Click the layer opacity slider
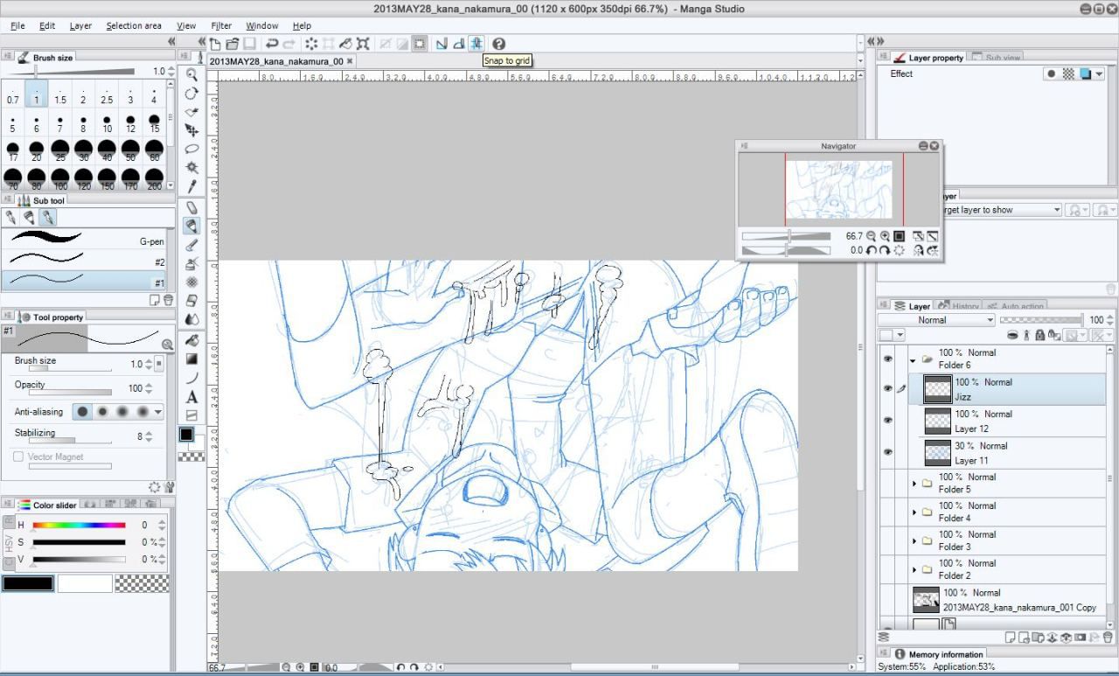1119x676 pixels. pyautogui.click(x=1040, y=320)
